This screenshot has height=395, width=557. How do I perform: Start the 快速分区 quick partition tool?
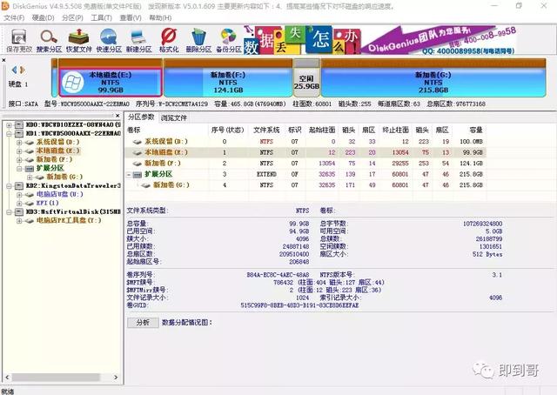click(109, 41)
